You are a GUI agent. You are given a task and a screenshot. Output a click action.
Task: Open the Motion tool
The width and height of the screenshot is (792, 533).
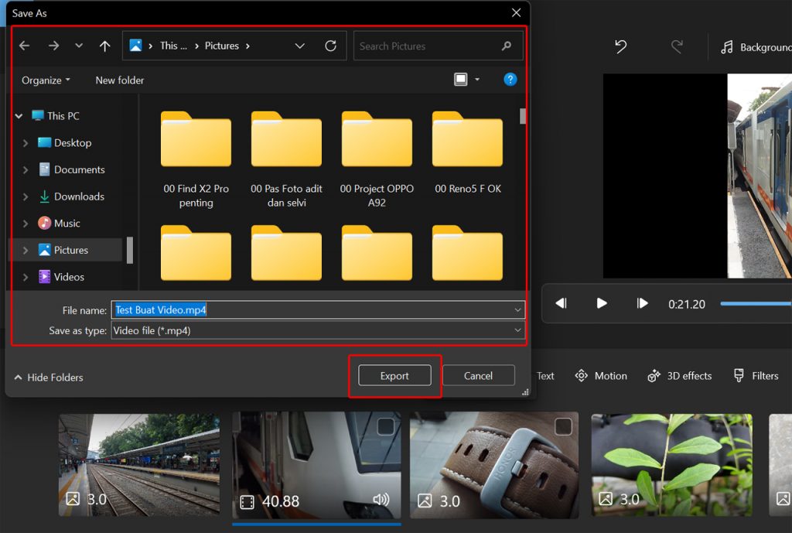coord(601,375)
